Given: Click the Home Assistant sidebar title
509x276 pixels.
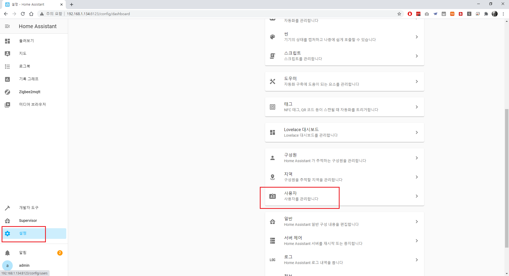Looking at the screenshot, I should pos(38,26).
